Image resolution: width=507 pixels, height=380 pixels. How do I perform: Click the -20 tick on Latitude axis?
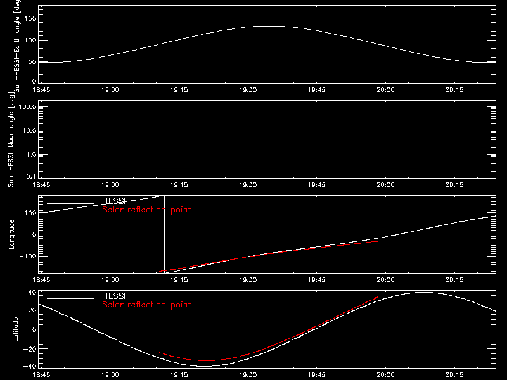tap(30, 349)
